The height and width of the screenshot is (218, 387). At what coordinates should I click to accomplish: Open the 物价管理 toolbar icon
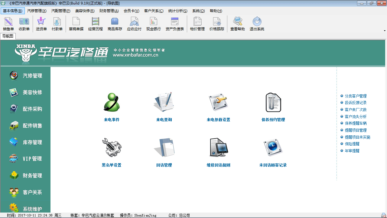(197, 24)
